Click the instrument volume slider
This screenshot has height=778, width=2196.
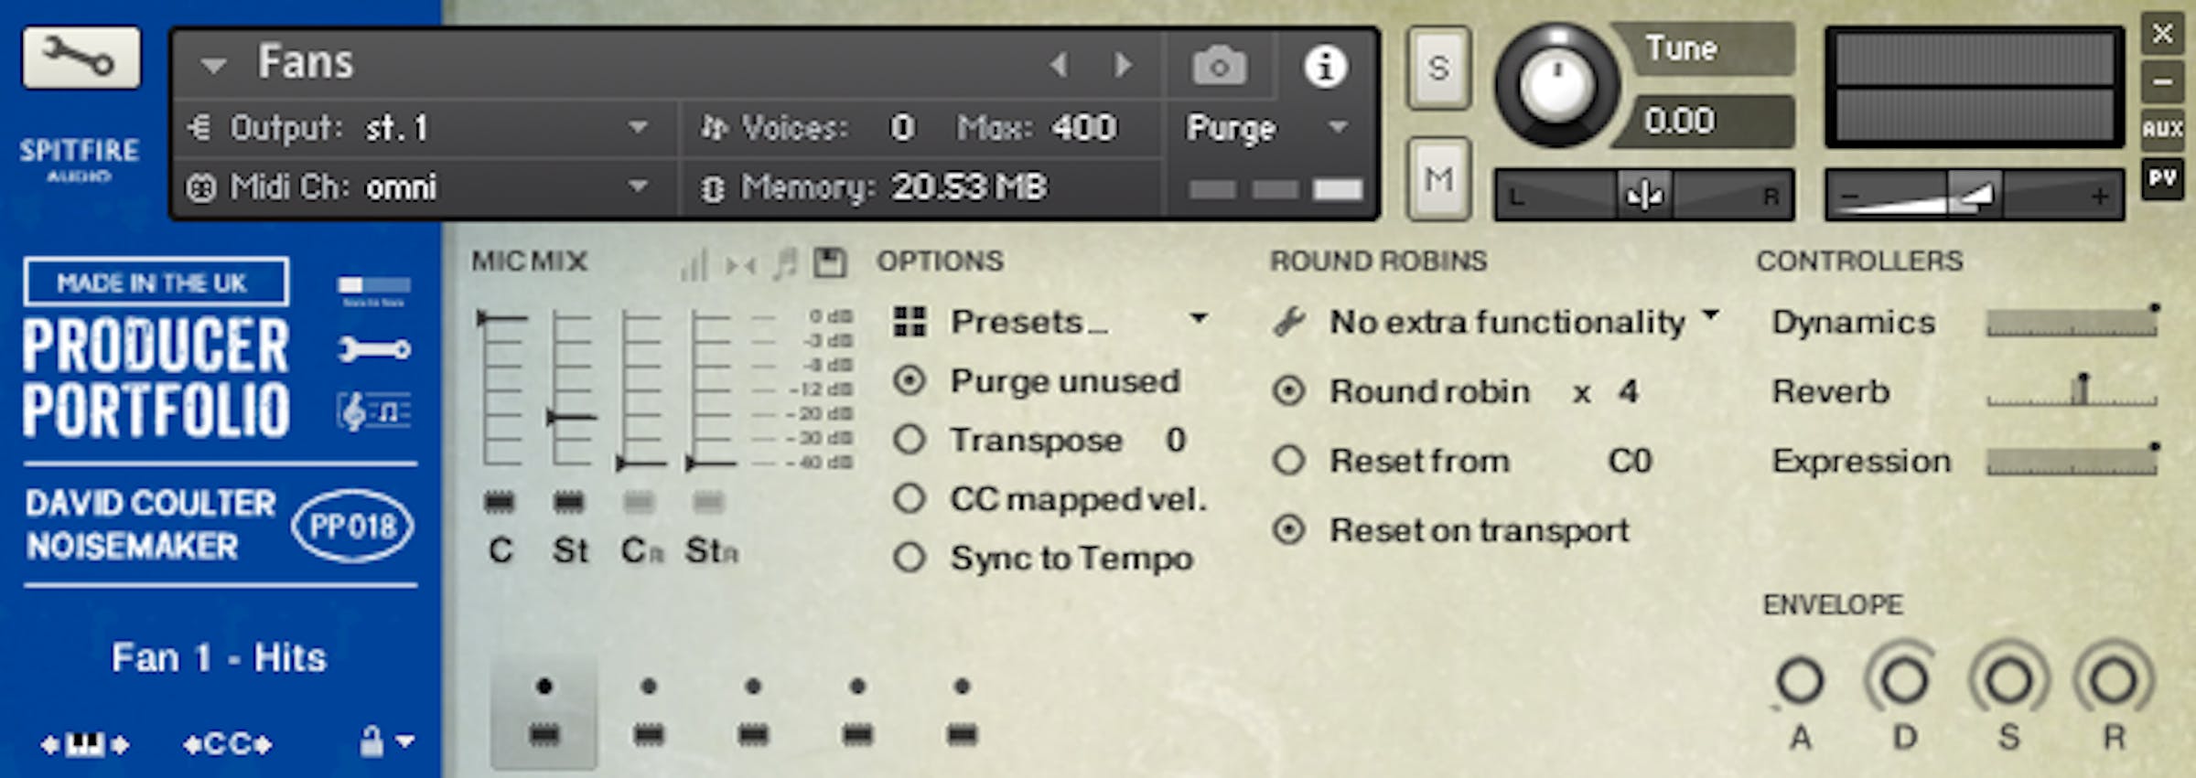[1974, 195]
